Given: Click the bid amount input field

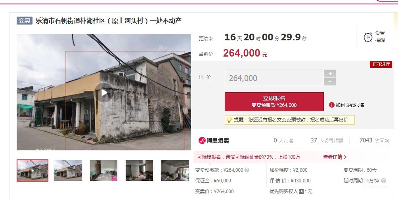Looking at the screenshot, I should click(274, 78).
